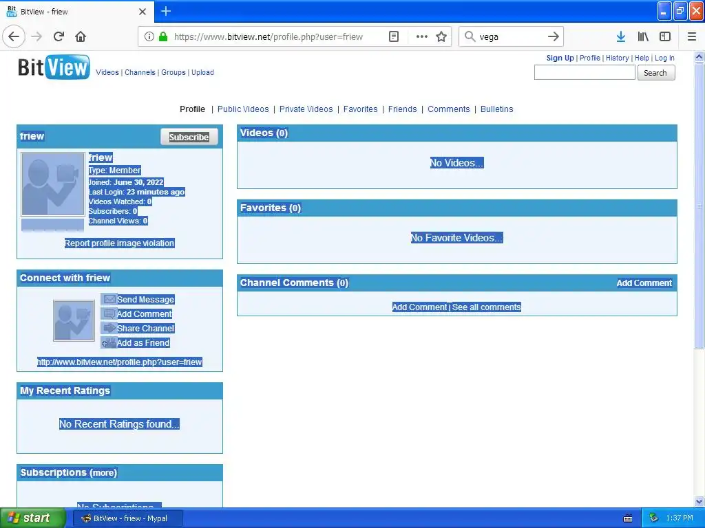Switch to the Friends tab

click(x=402, y=109)
